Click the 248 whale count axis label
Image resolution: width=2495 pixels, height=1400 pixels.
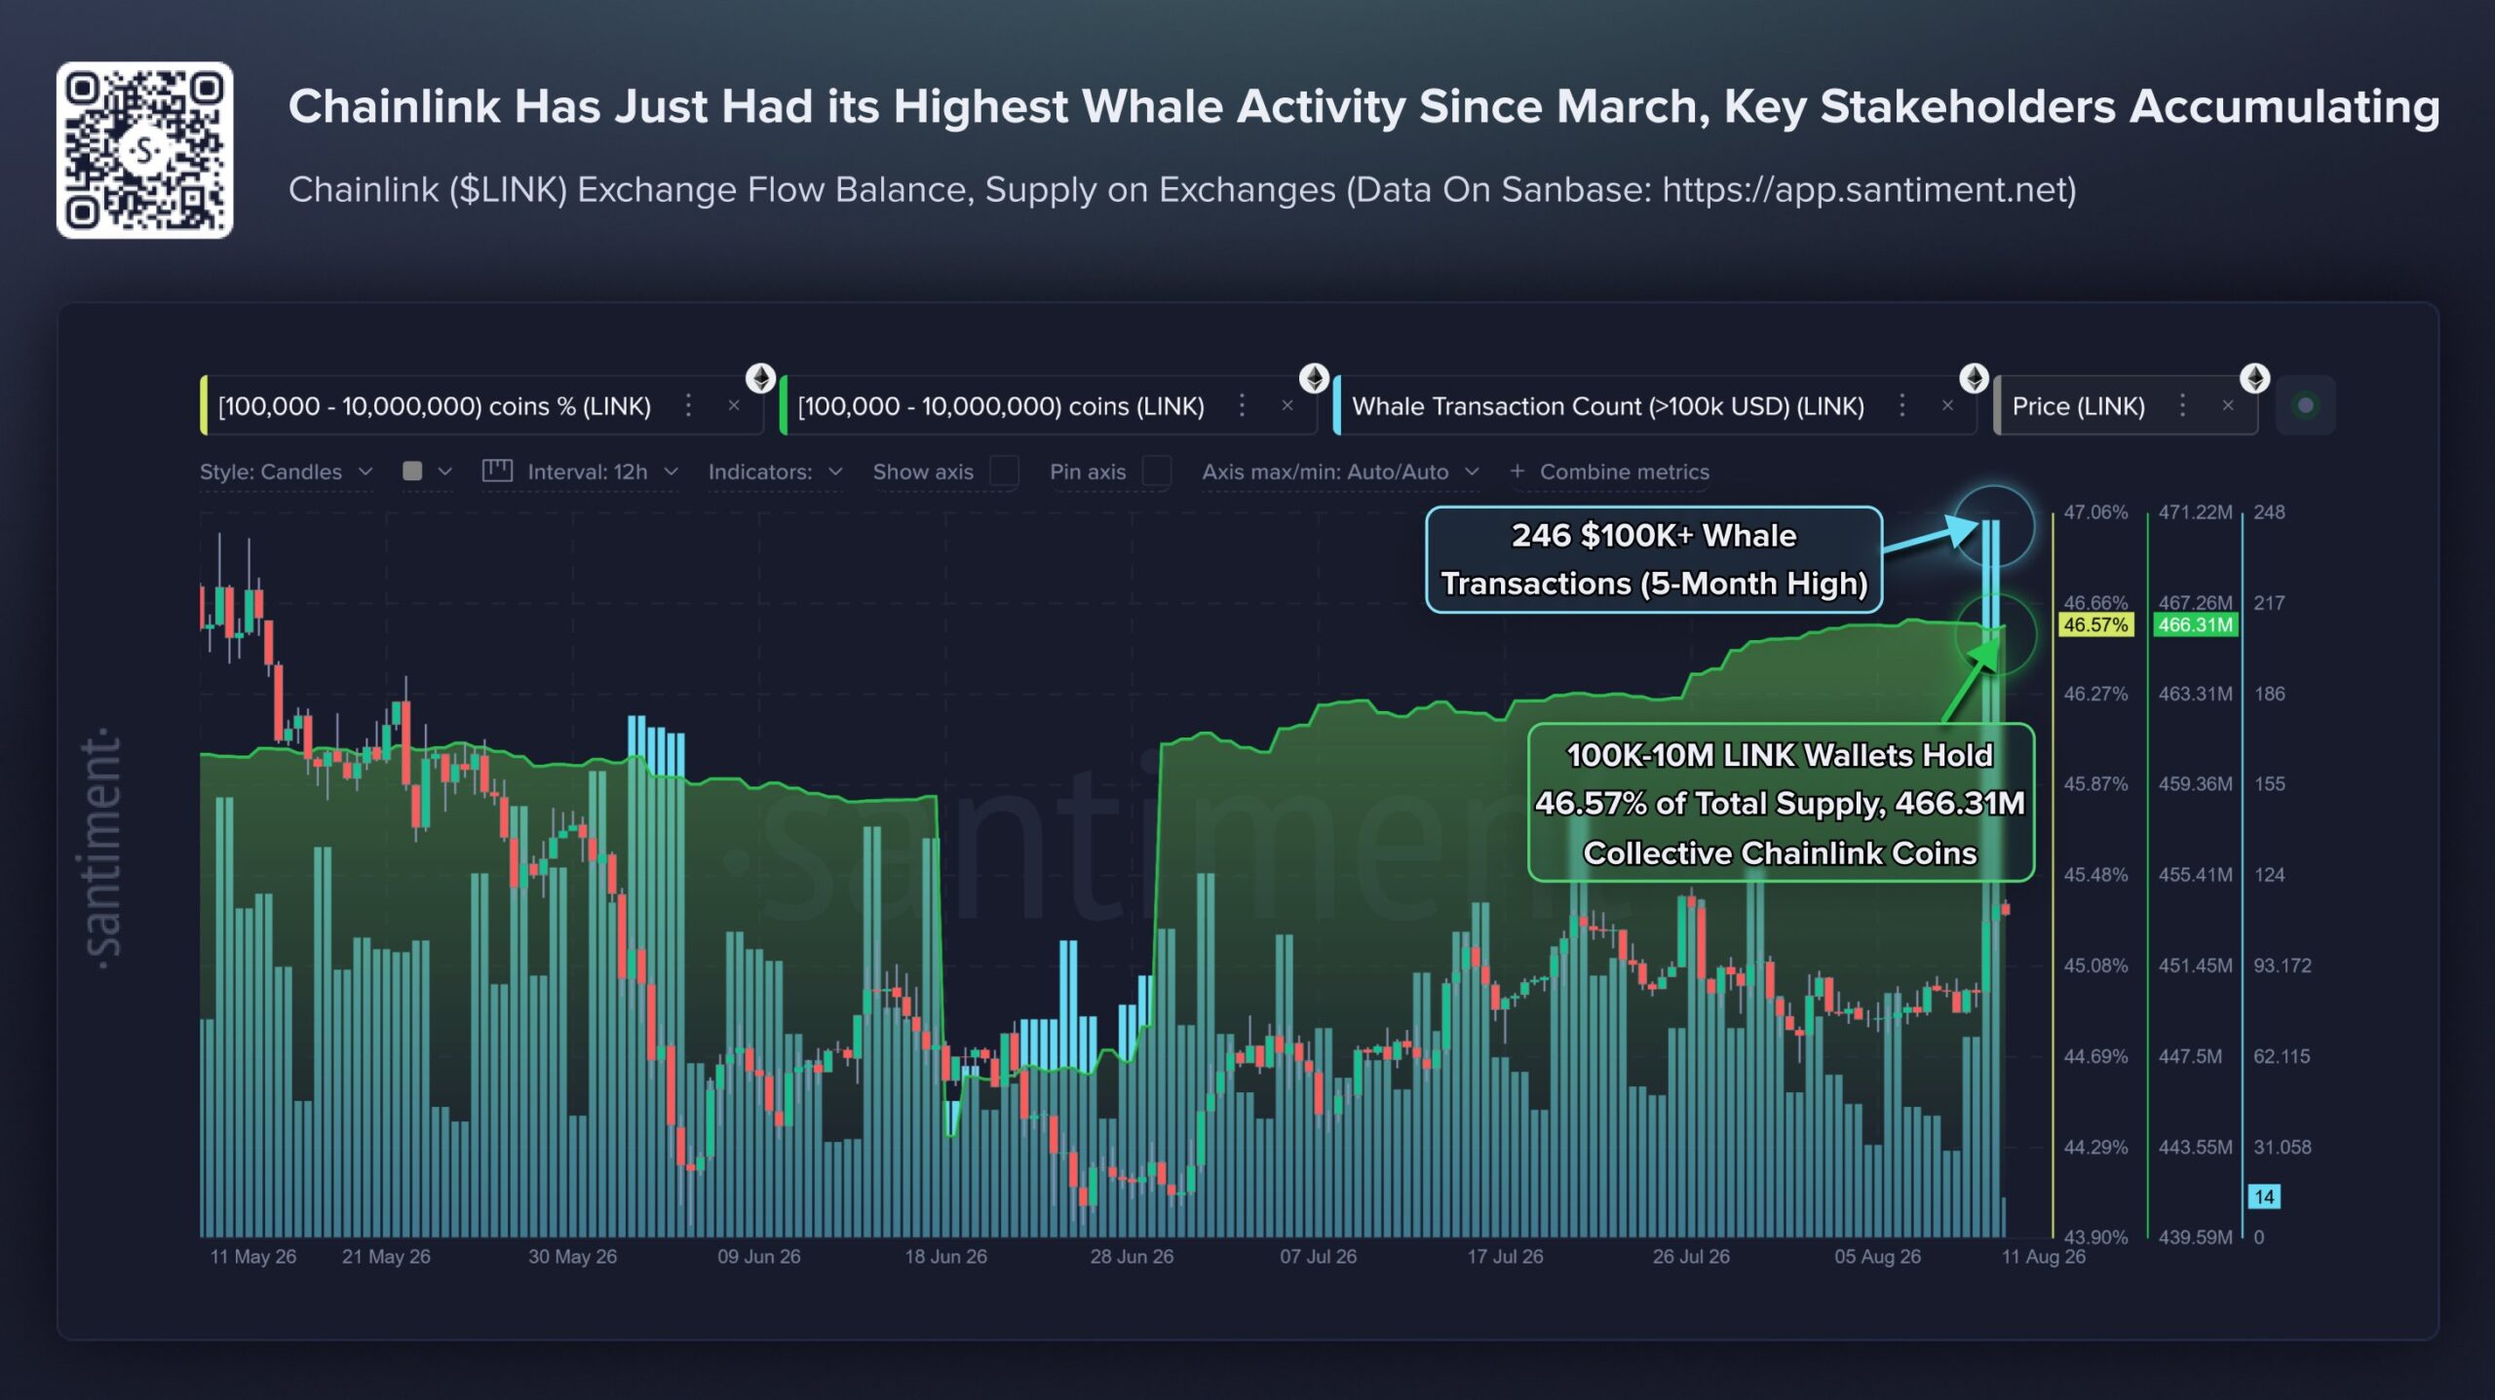pyautogui.click(x=2269, y=512)
